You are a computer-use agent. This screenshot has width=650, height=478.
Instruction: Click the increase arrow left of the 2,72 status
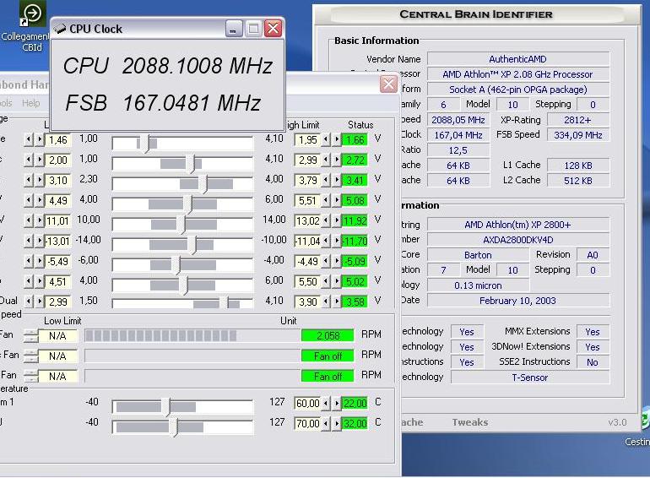point(337,160)
